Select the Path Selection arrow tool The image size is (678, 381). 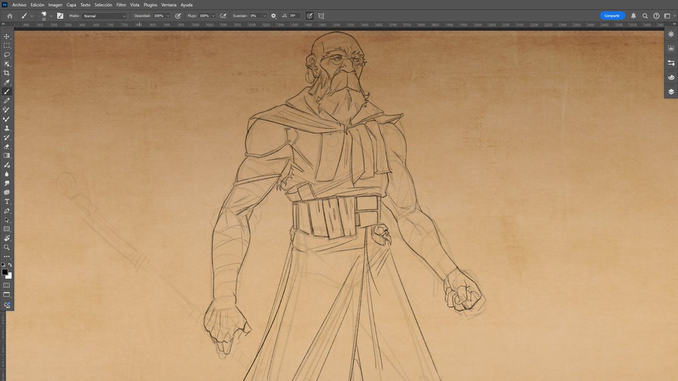pos(7,220)
